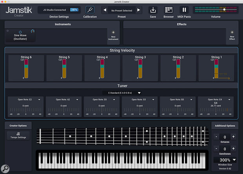Image resolution: width=243 pixels, height=174 pixels.
Task: Increase Octaves with plus button
Action: click(x=233, y=137)
